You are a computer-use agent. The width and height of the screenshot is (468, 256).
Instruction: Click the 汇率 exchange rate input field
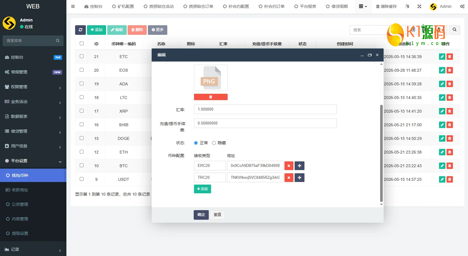point(265,109)
